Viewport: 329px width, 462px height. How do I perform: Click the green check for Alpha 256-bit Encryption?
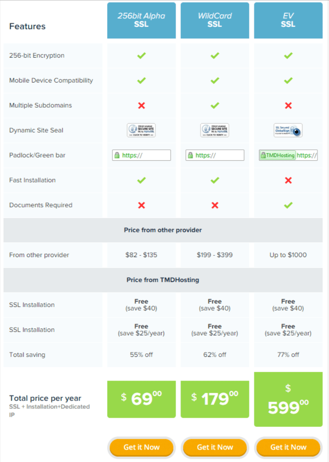[x=141, y=56]
